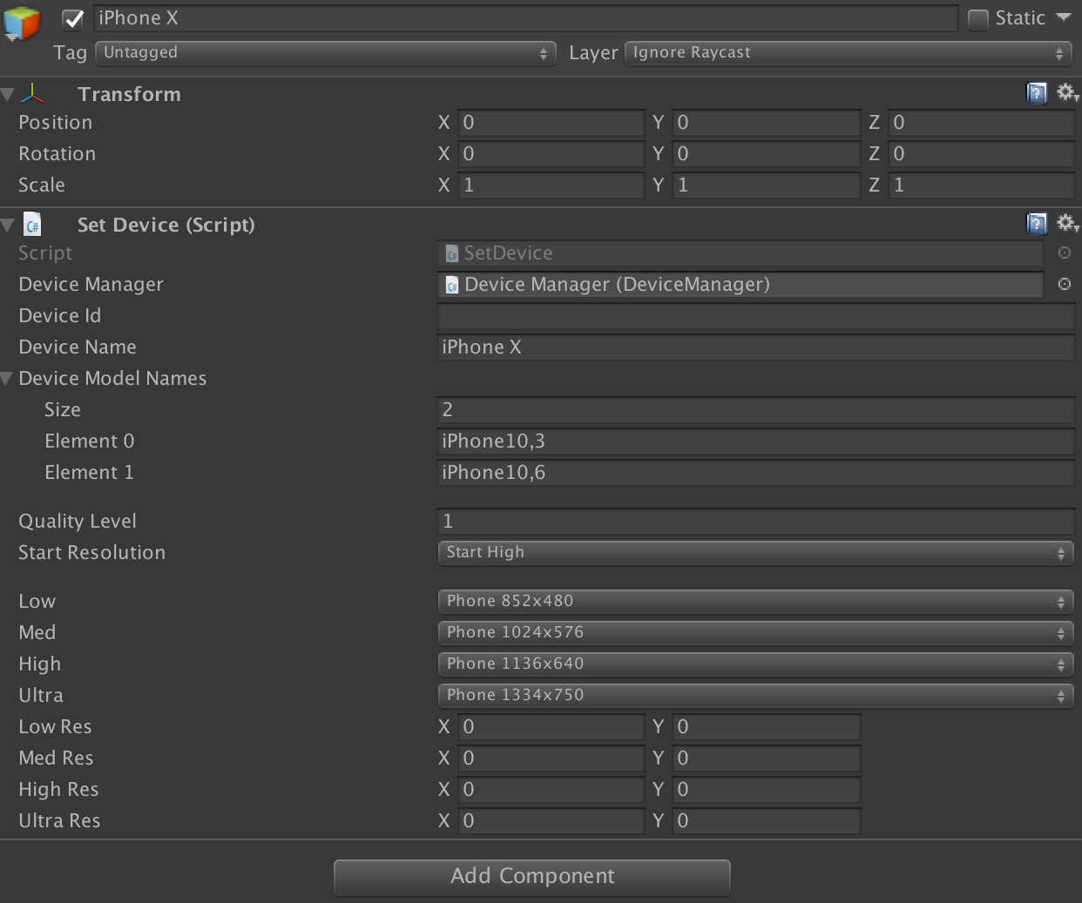Click the Quality Level field
Screen dimensions: 1082x903
756,522
